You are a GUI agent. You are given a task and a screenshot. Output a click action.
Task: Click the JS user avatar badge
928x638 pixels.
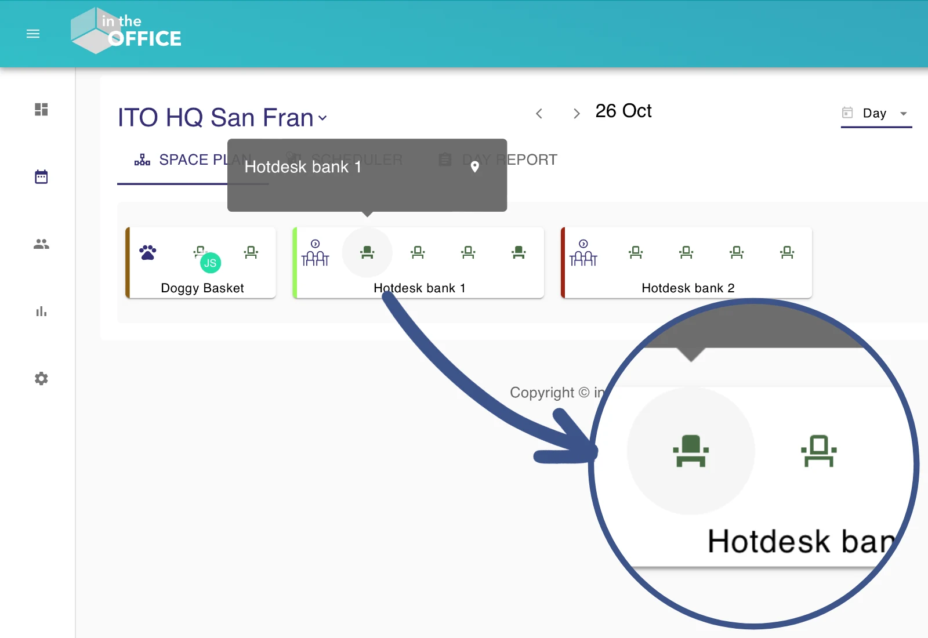(211, 263)
